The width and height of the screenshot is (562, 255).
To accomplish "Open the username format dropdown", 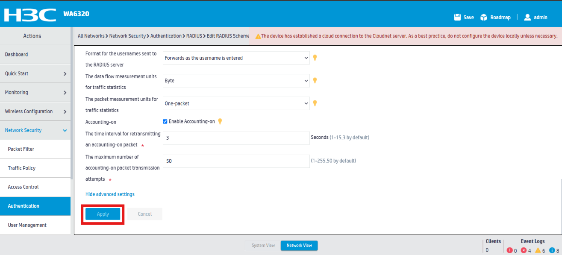I will [236, 58].
